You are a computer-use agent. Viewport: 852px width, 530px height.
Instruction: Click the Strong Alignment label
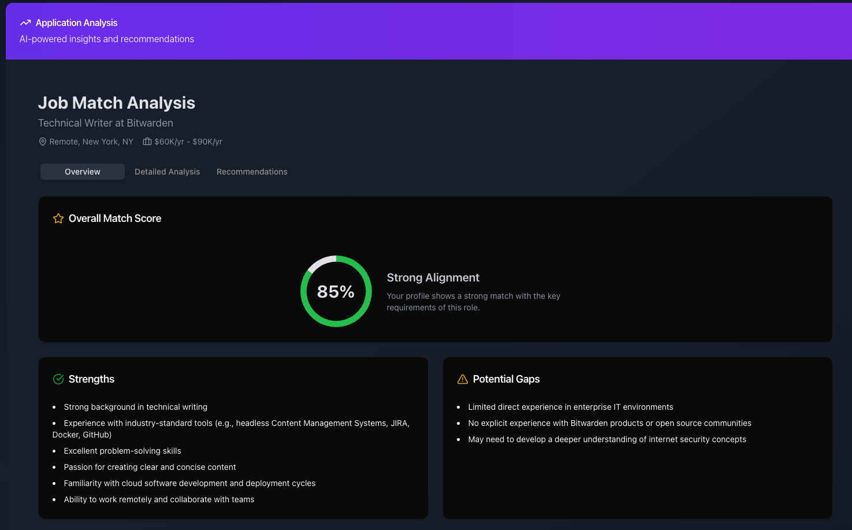tap(433, 277)
